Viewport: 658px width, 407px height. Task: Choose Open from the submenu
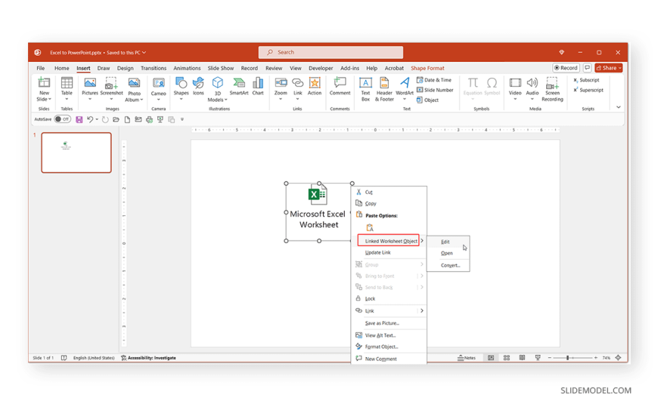448,253
